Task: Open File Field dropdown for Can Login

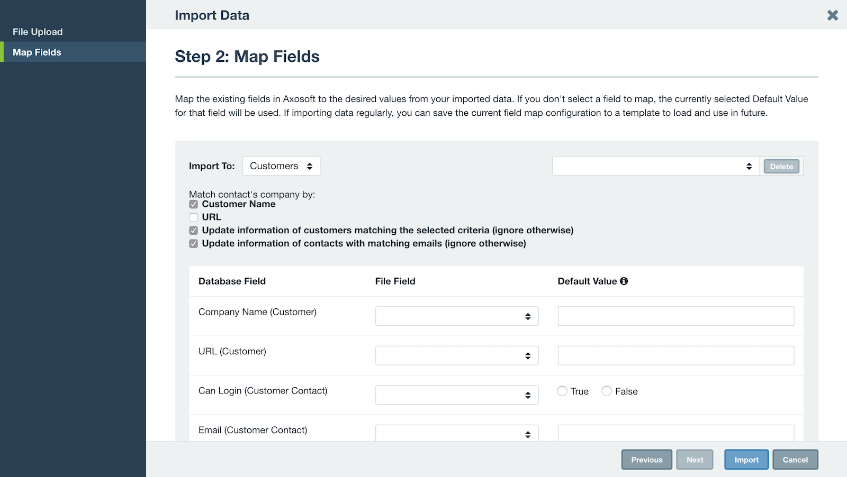Action: [457, 395]
